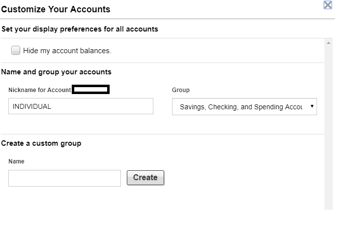Close the Customize Your Accounts dialog
The image size is (348, 225).
pos(327,5)
